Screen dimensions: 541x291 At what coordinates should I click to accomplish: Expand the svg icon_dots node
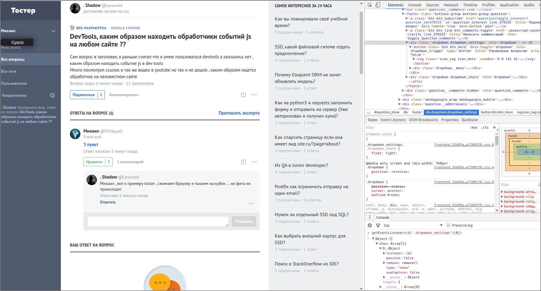(x=414, y=59)
